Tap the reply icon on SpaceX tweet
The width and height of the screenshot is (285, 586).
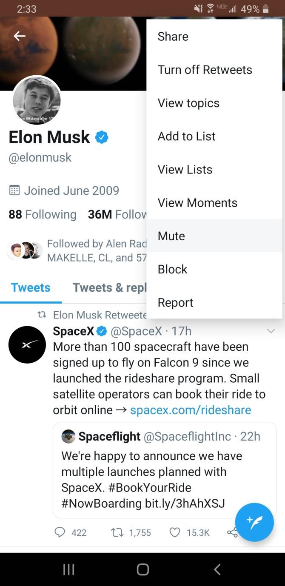[x=60, y=532]
